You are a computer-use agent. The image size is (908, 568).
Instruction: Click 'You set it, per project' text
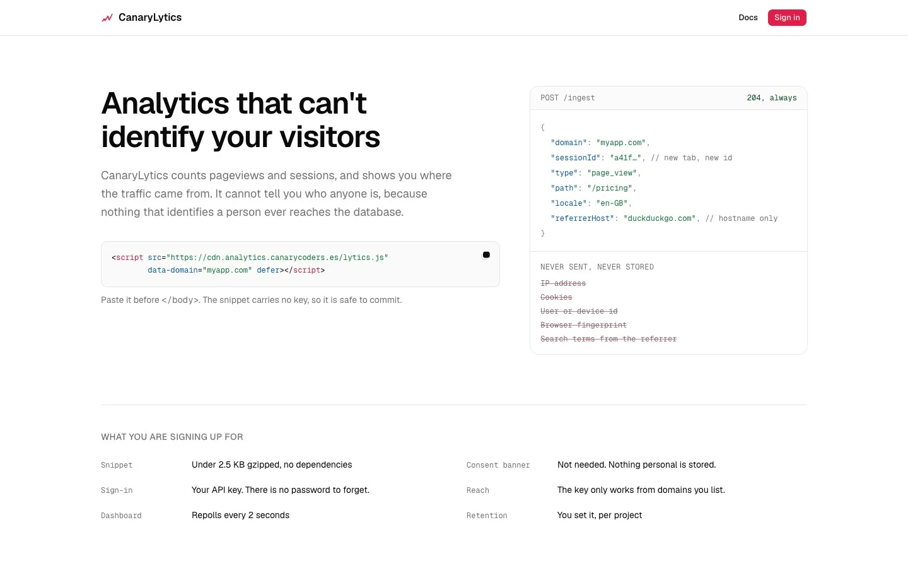[600, 515]
